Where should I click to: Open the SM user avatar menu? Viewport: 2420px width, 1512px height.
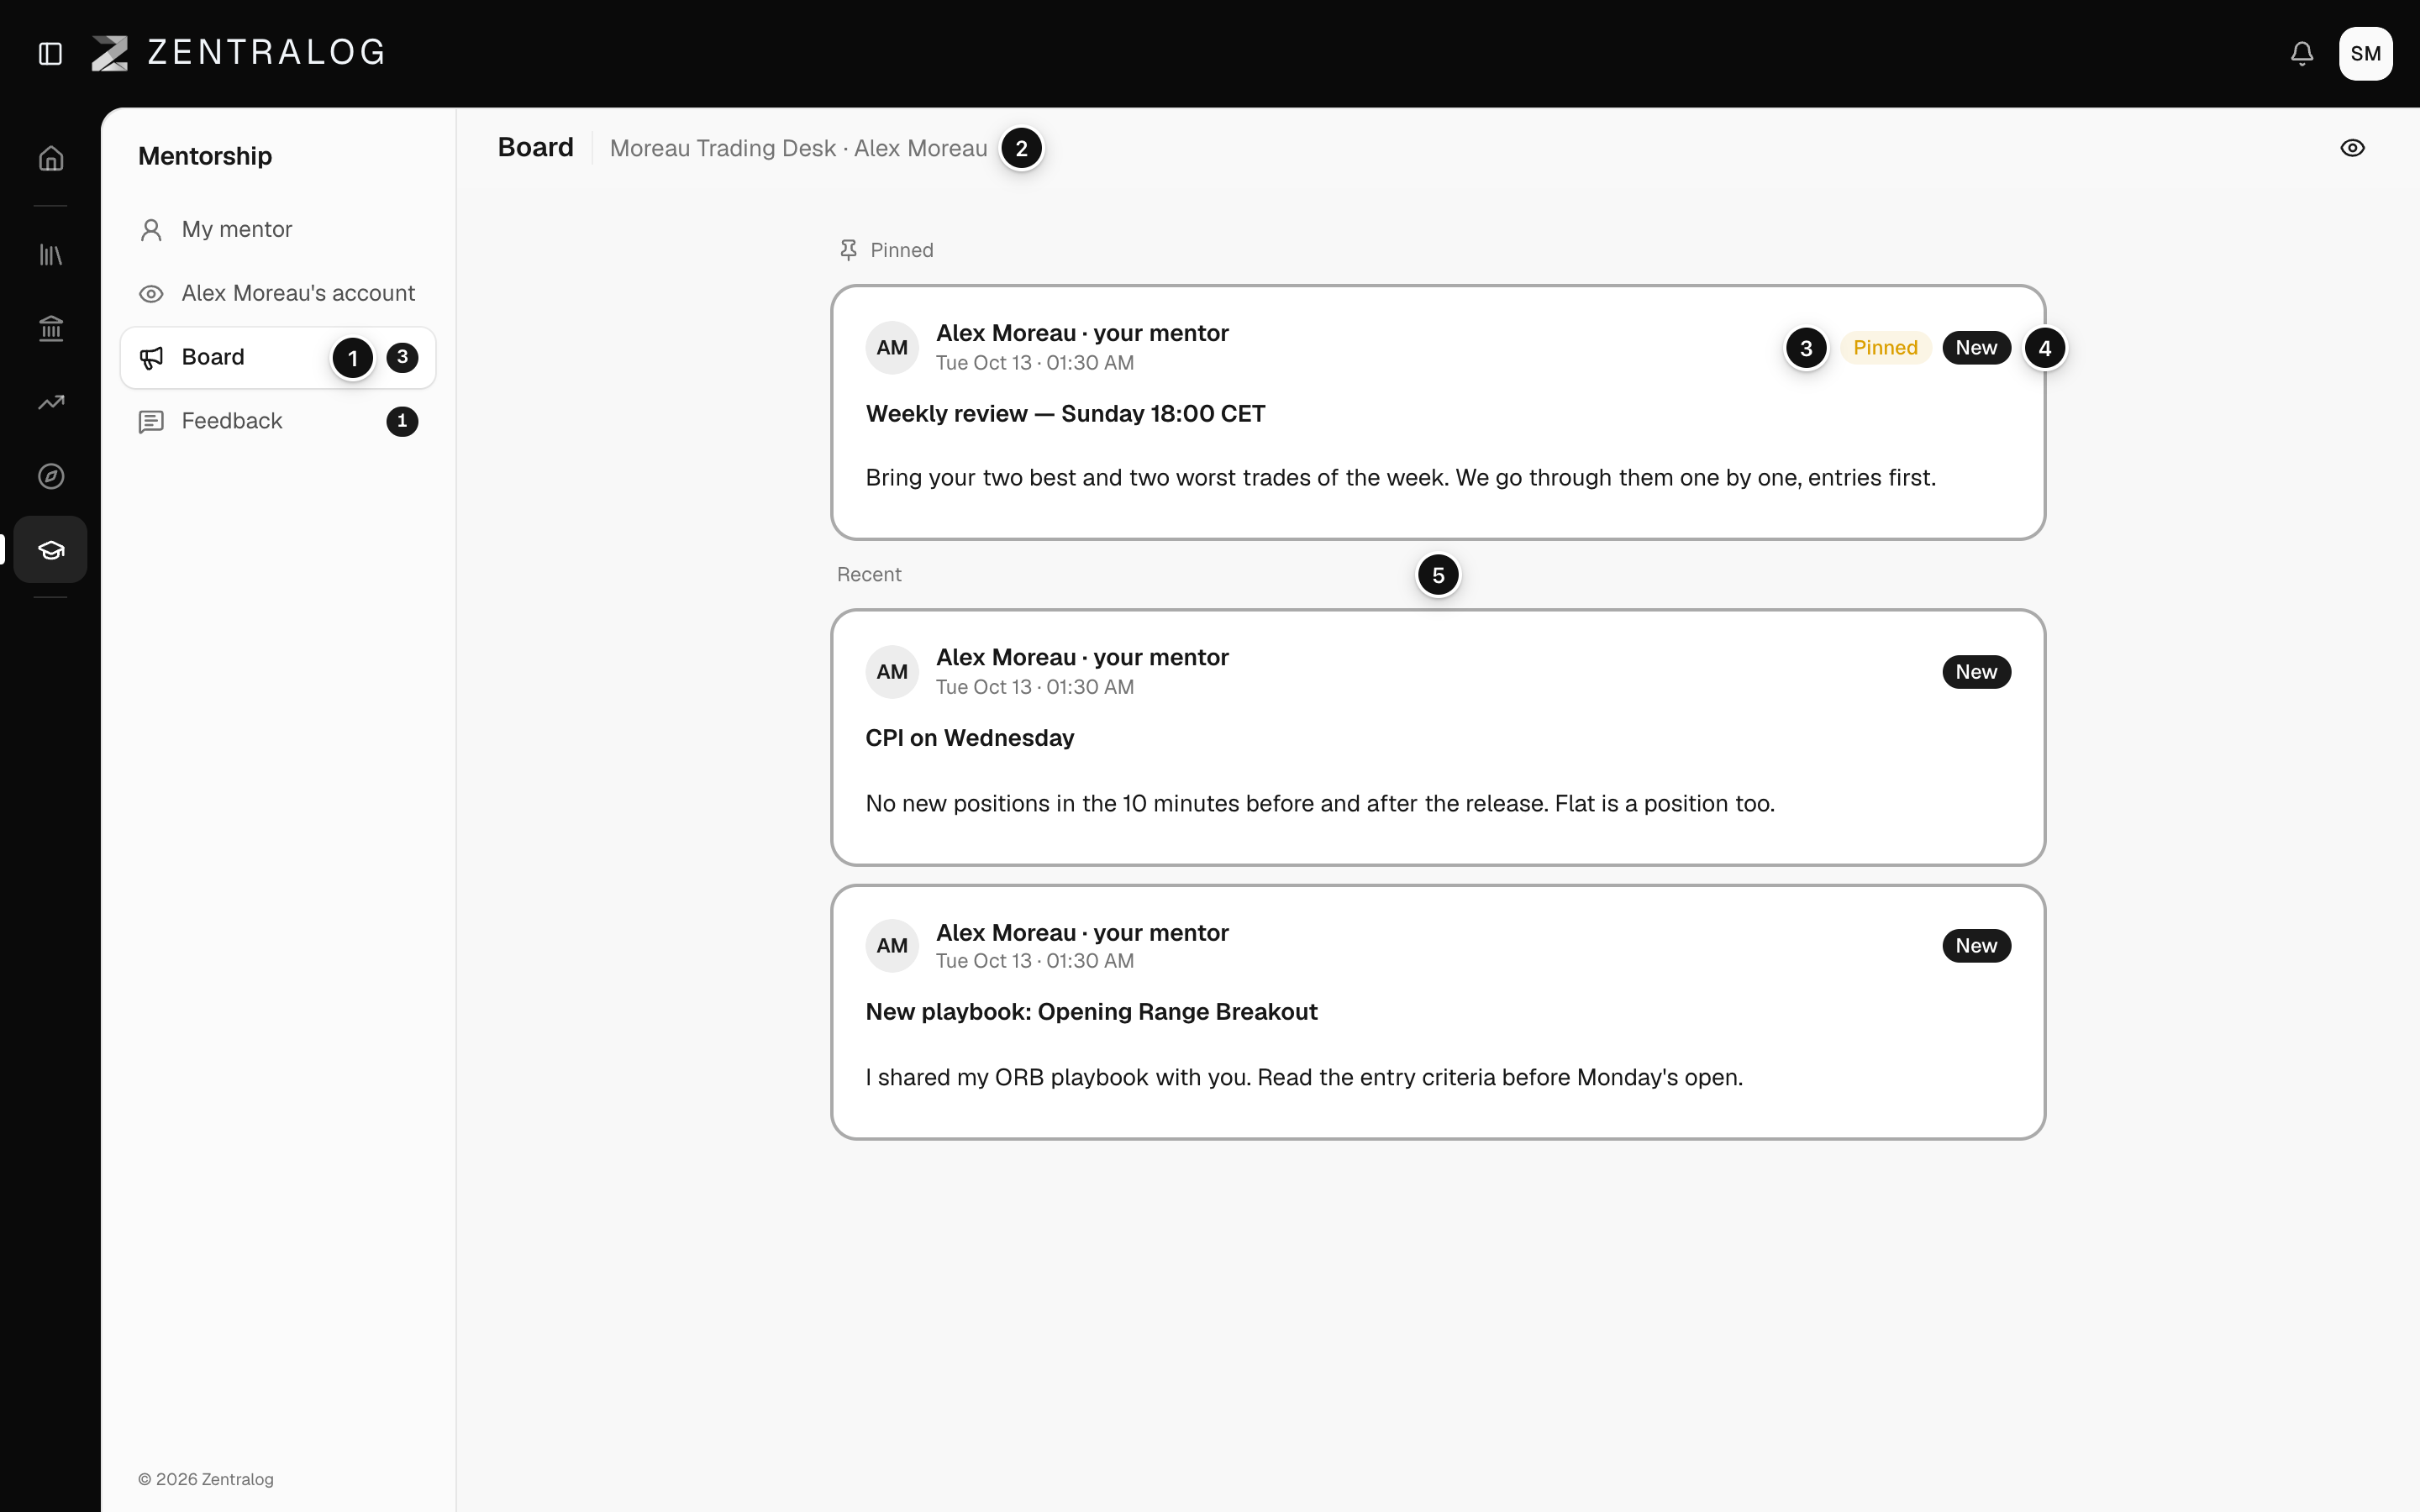point(2365,53)
